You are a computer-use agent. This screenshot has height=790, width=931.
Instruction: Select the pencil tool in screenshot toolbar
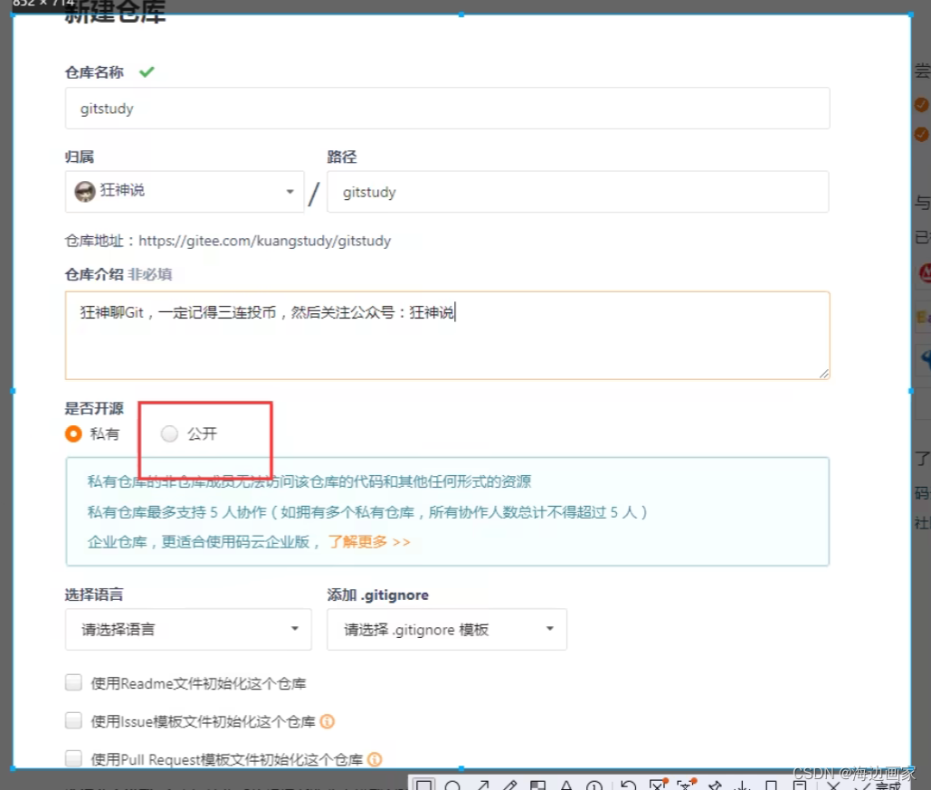coord(510,785)
